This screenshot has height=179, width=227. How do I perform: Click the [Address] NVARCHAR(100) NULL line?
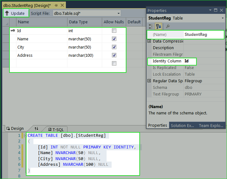click(x=73, y=165)
